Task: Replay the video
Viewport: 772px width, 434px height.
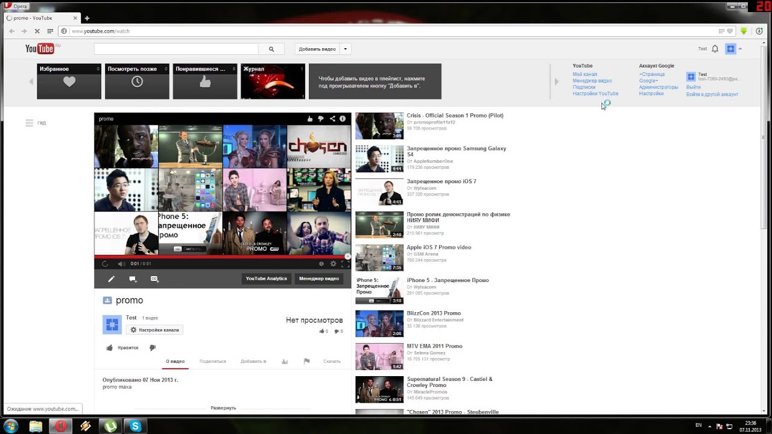Action: tap(105, 263)
